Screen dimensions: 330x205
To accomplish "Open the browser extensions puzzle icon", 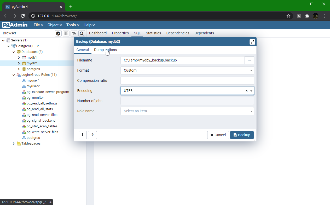I will coord(307,16).
